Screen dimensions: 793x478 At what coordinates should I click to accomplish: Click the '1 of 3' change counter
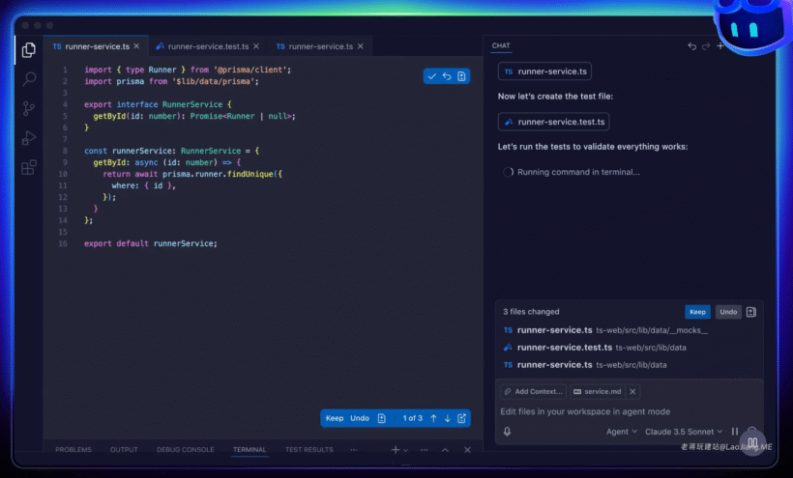click(412, 418)
